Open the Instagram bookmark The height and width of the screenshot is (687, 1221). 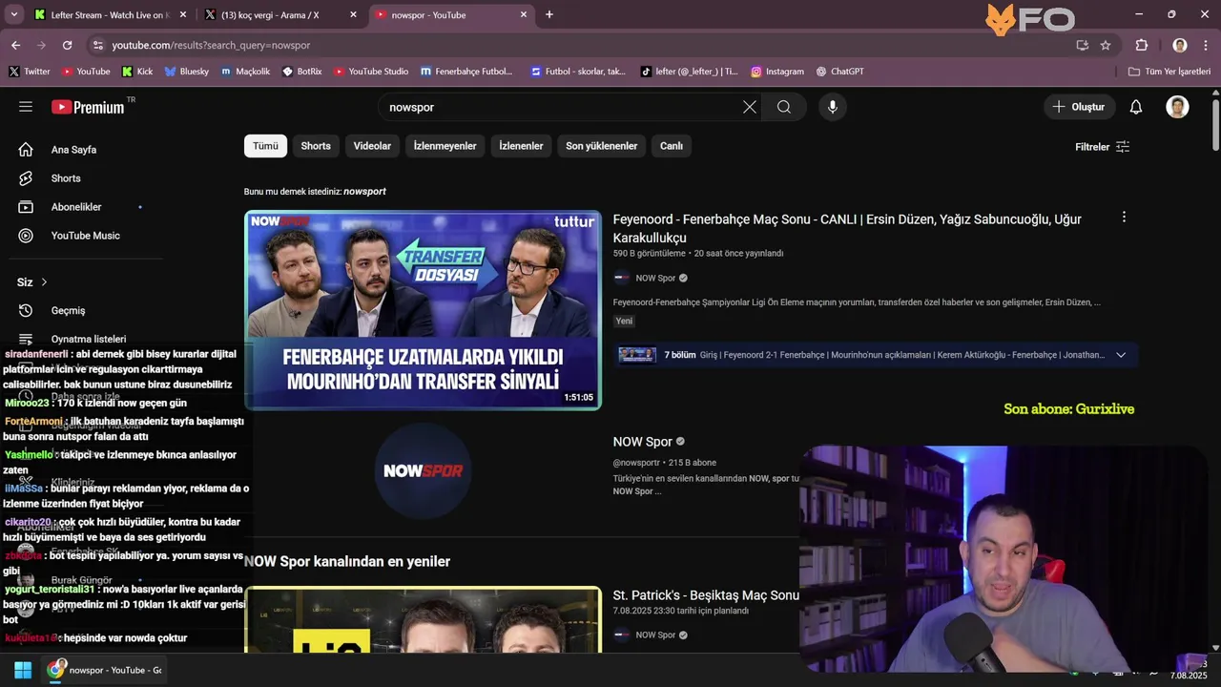(777, 72)
